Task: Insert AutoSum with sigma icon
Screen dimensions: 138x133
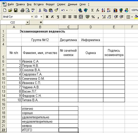Action: pyautogui.click(x=92, y=10)
